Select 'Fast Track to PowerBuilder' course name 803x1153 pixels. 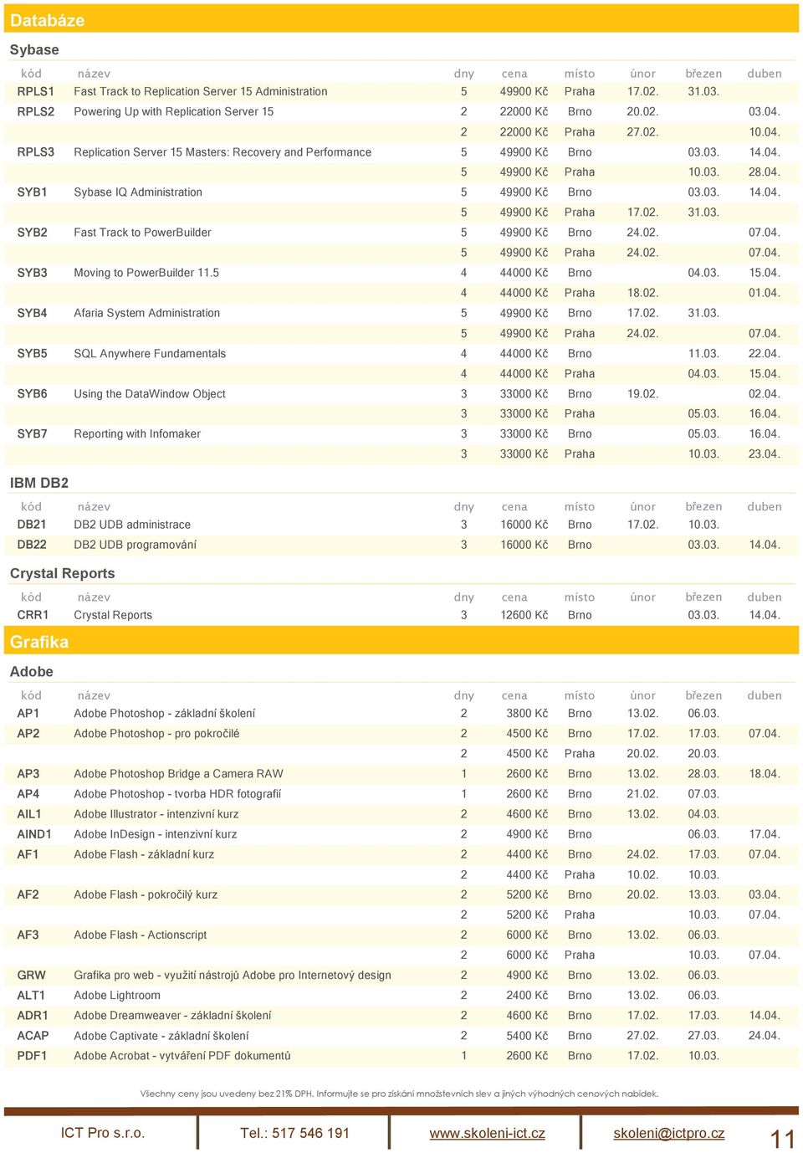tap(142, 233)
